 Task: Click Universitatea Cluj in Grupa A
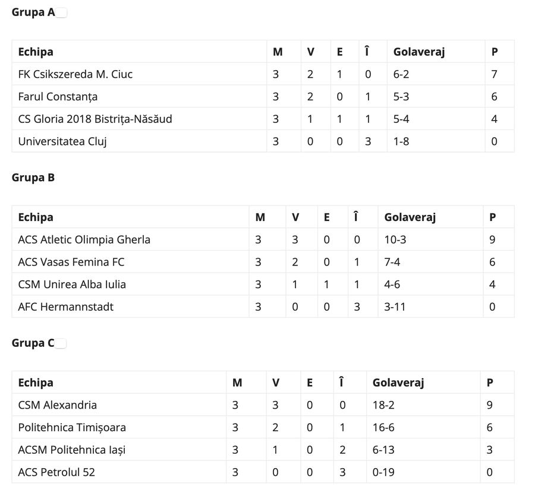62,141
